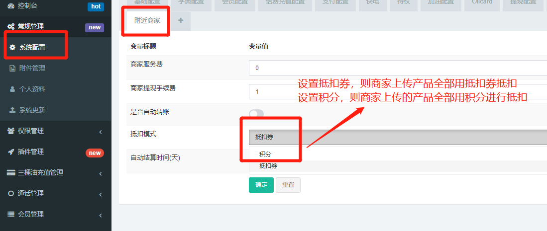Open 系统更新 in the sidebar

[56, 110]
